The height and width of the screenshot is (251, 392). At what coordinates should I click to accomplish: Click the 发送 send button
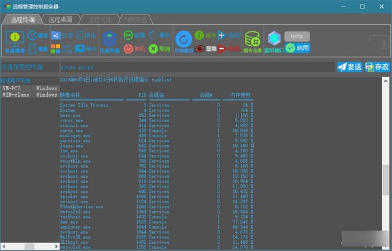[x=350, y=67]
